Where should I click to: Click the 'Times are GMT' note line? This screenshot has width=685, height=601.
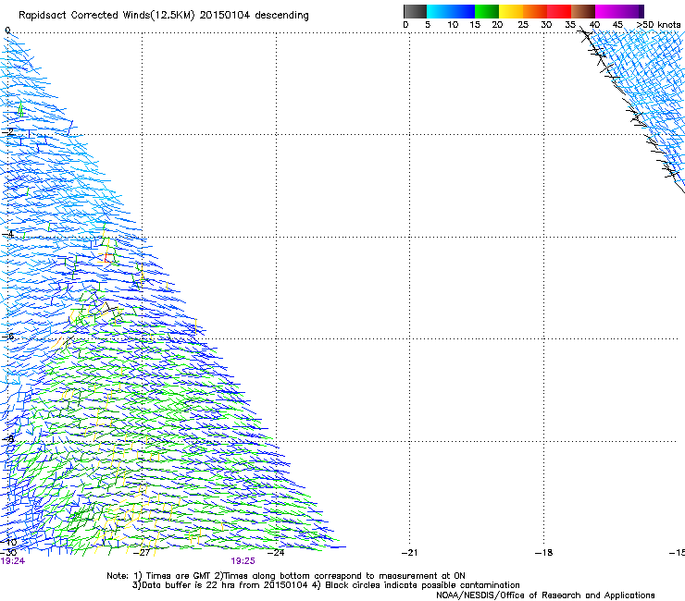(x=286, y=576)
